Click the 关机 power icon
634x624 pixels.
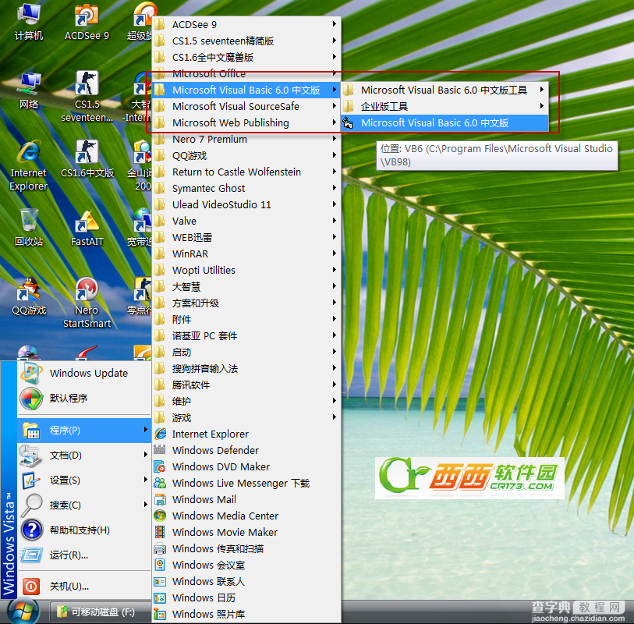[31, 587]
